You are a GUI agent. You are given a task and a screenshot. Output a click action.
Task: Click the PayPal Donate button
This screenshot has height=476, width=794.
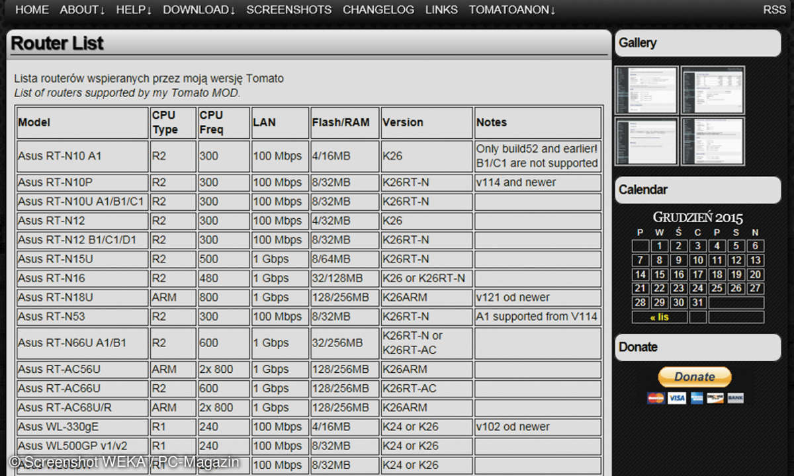tap(695, 377)
